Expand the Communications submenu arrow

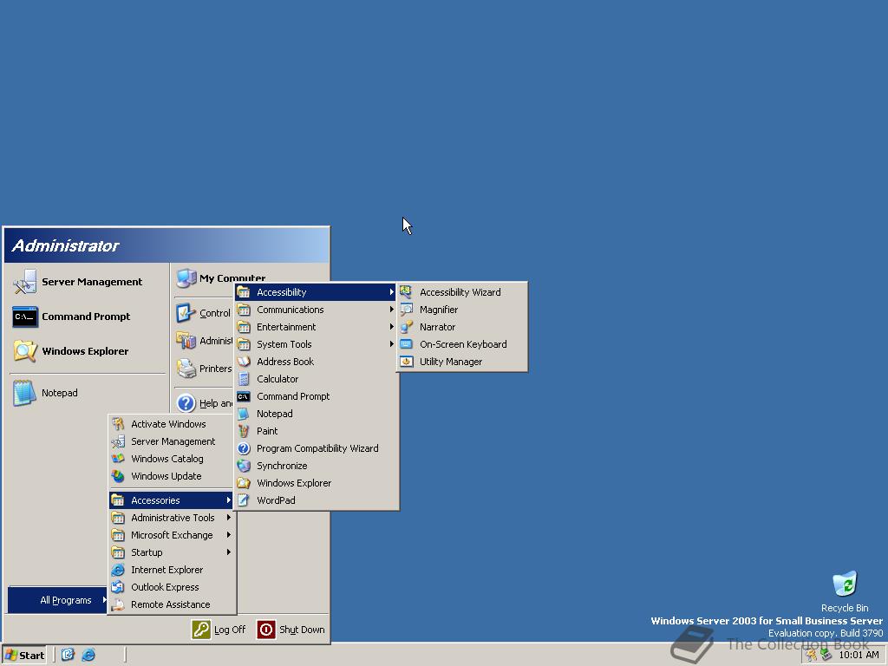391,310
